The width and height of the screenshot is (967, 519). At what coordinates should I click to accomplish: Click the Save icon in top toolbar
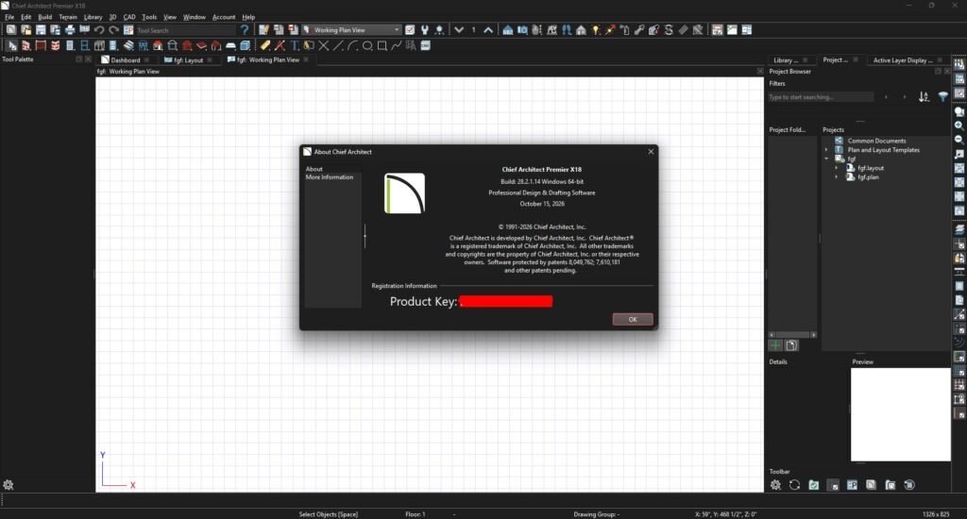[x=41, y=29]
